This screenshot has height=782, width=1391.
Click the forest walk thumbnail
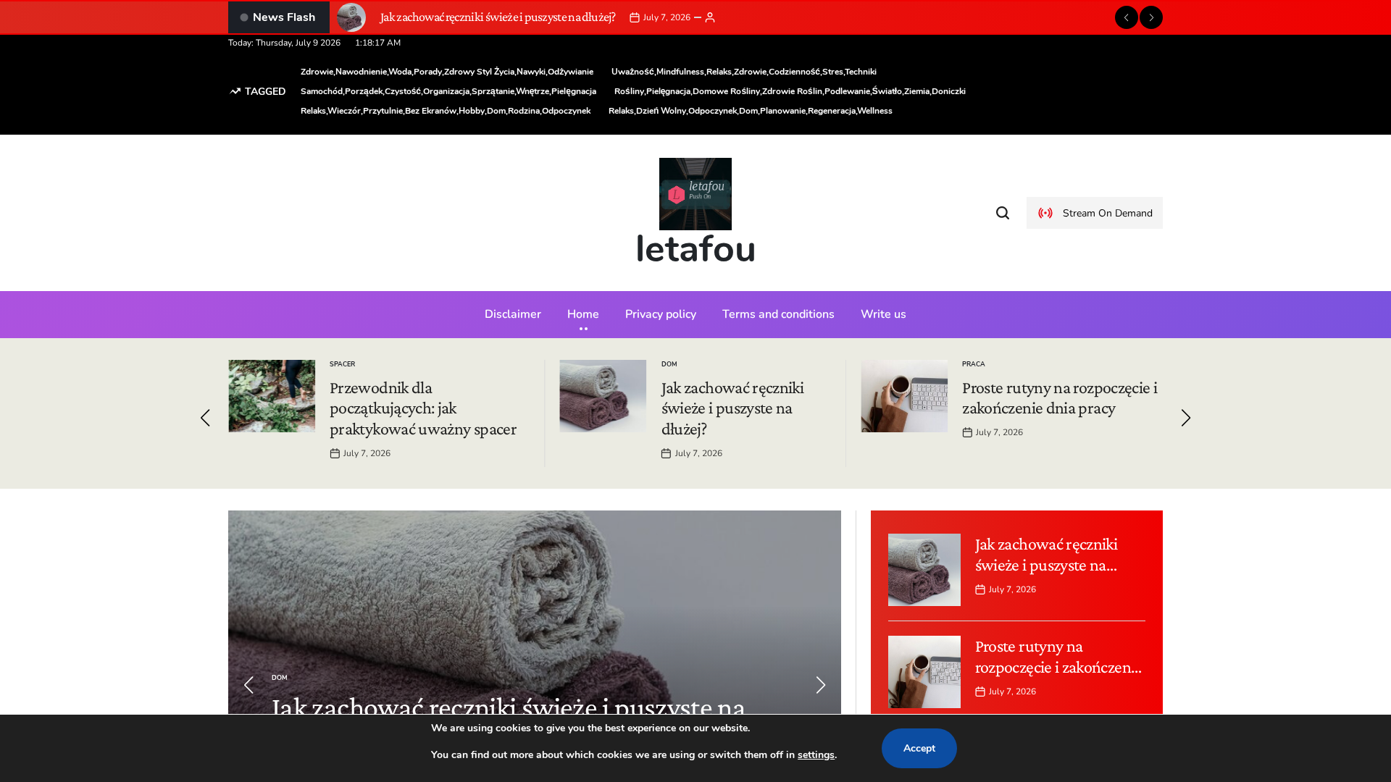(272, 396)
